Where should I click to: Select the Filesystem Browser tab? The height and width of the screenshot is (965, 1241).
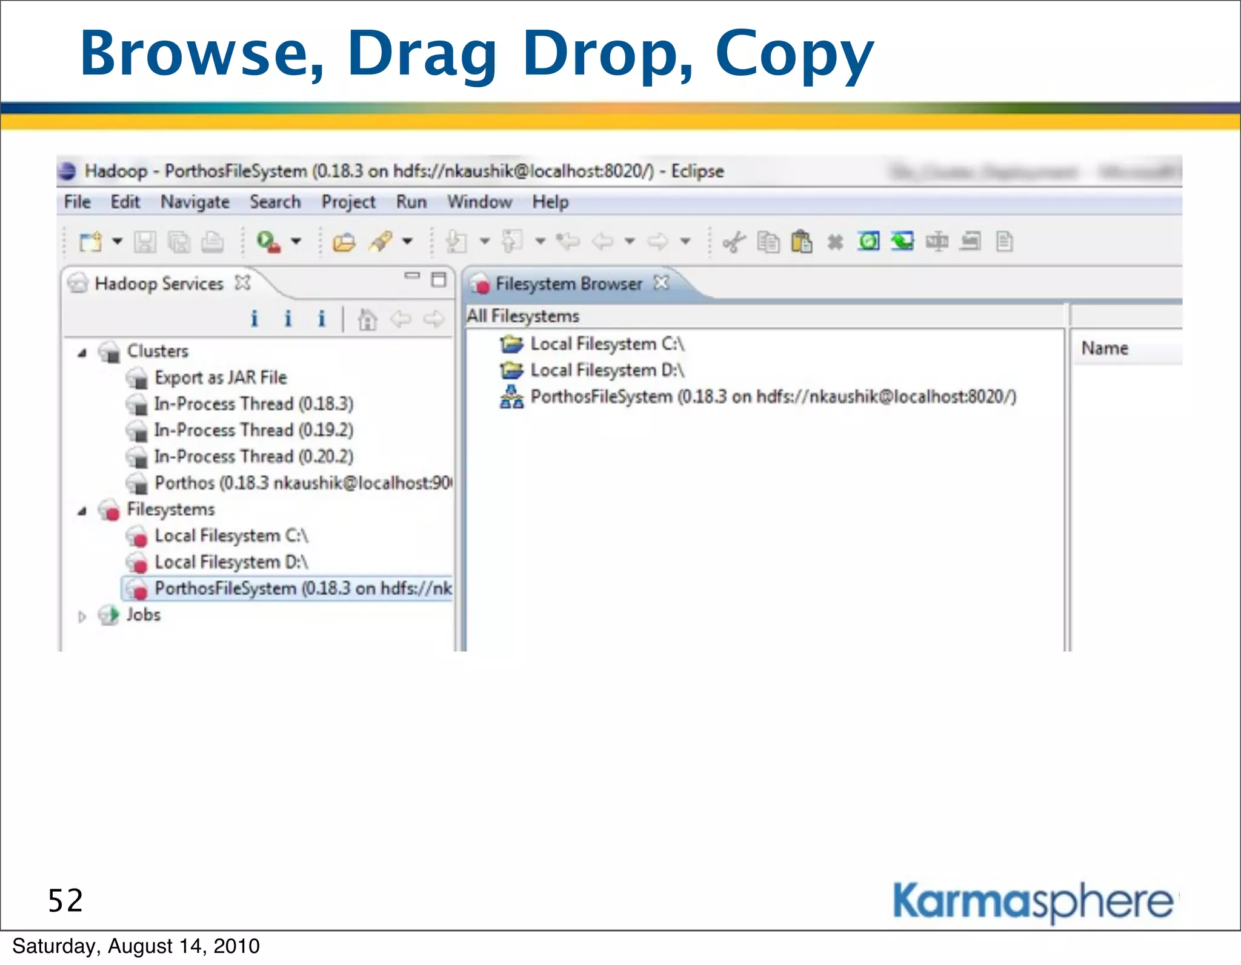click(x=567, y=284)
